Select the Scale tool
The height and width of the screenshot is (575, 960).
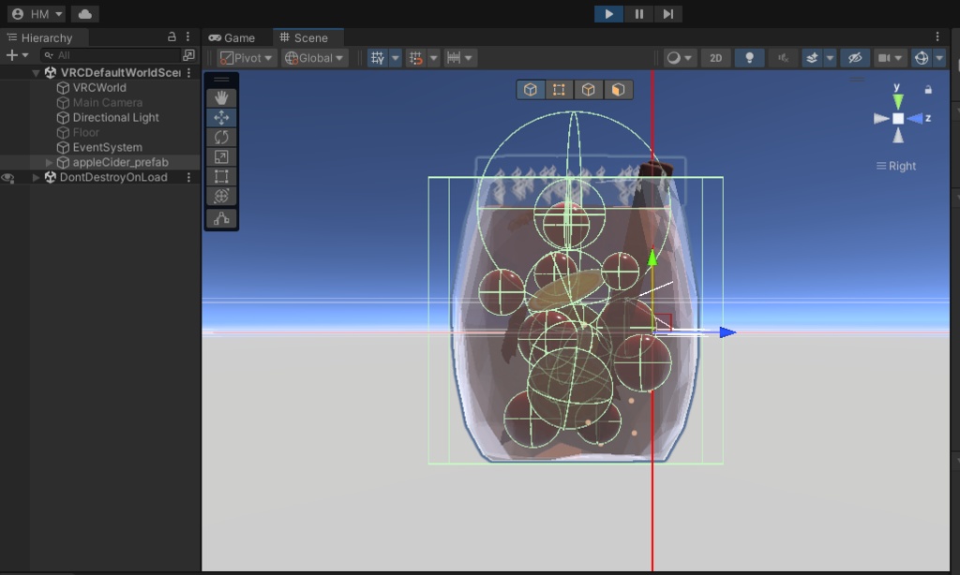click(221, 156)
